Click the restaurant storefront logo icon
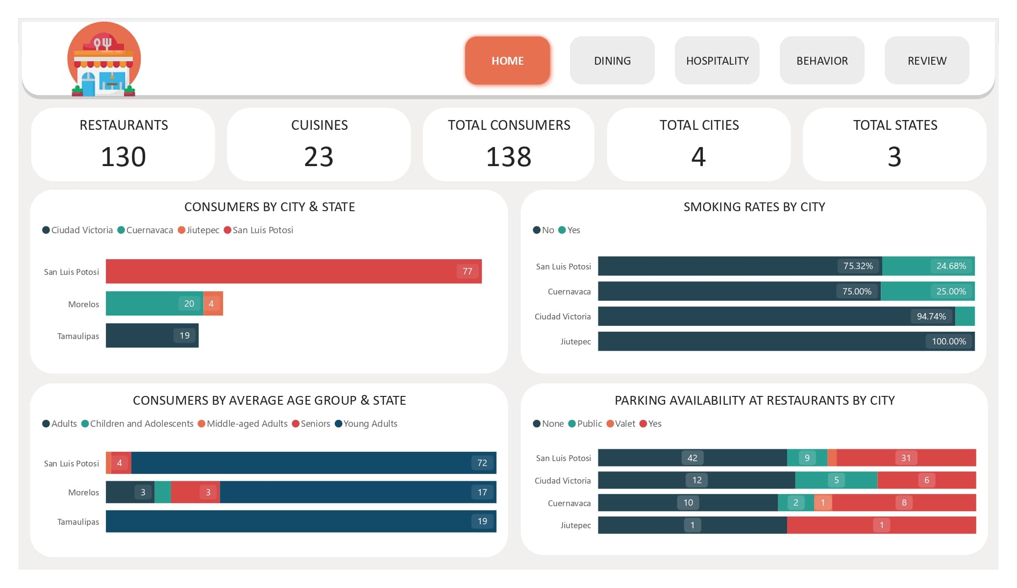This screenshot has width=1017, height=588. pos(104,59)
